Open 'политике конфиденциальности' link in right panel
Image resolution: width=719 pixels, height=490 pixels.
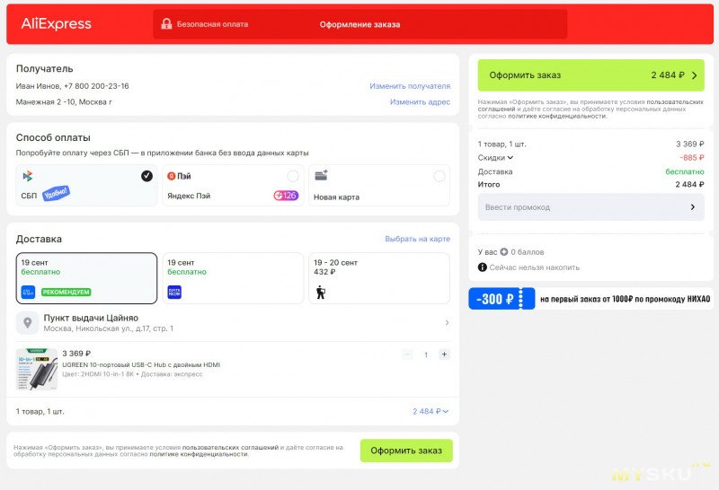click(x=557, y=117)
